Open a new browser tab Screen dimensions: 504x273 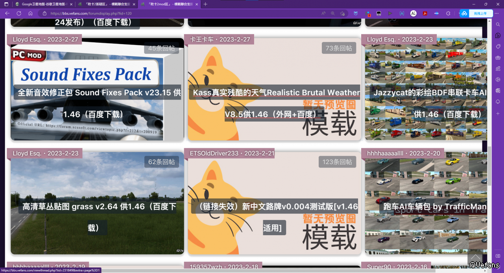[205, 4]
